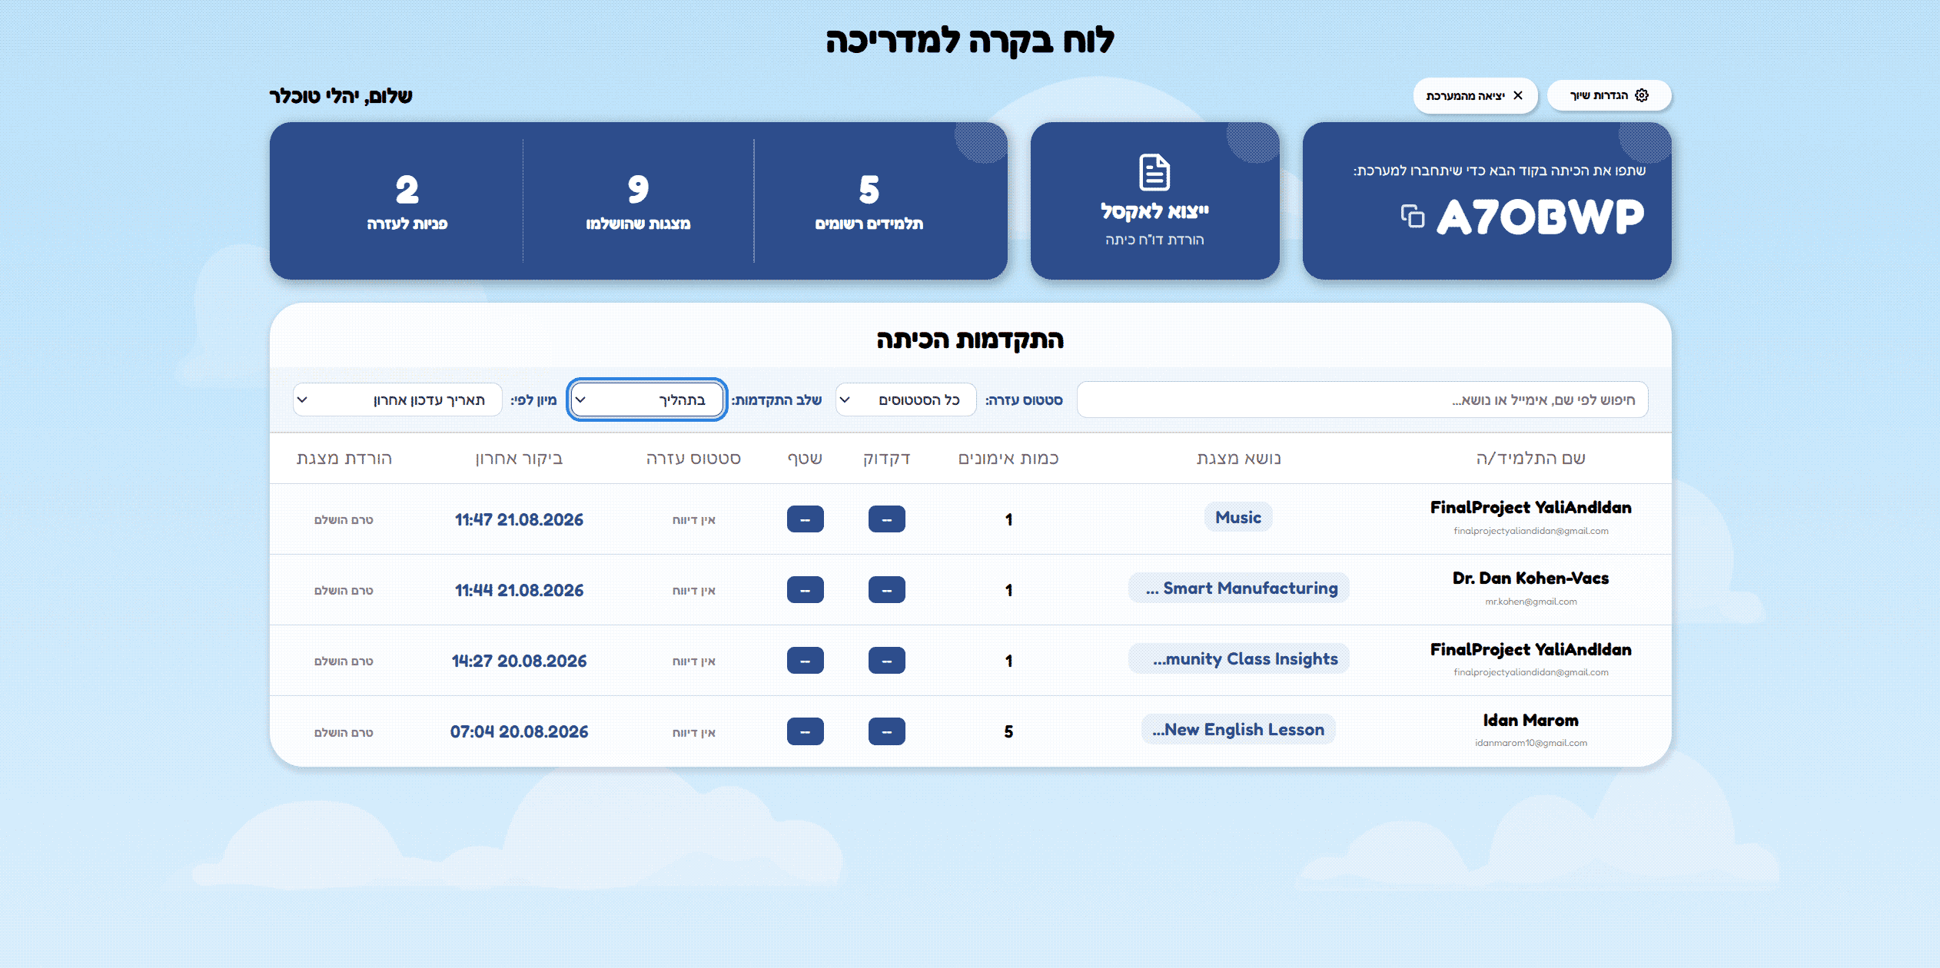Click the דקדוק score badge in the Idan Marom row
Viewport: 1940px width, 968px height.
[x=887, y=731]
